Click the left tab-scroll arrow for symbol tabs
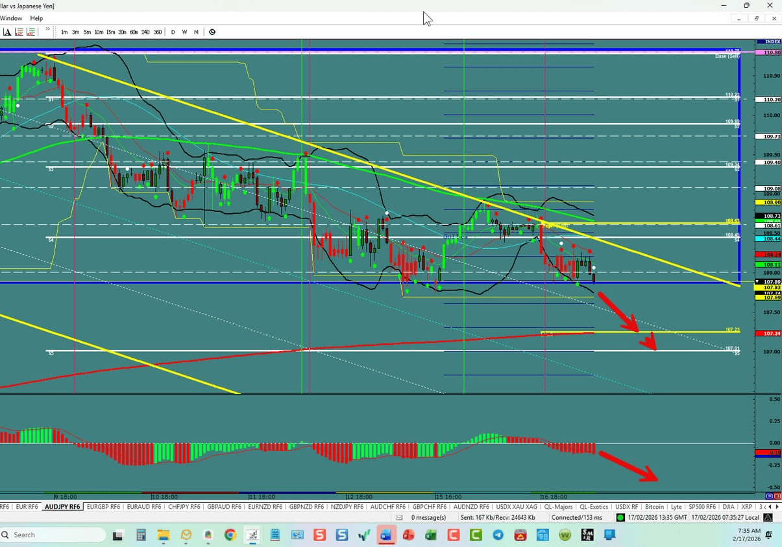Screen dimensions: 782x547 click(770, 507)
